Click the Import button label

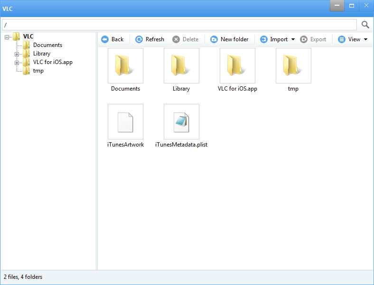coord(279,39)
